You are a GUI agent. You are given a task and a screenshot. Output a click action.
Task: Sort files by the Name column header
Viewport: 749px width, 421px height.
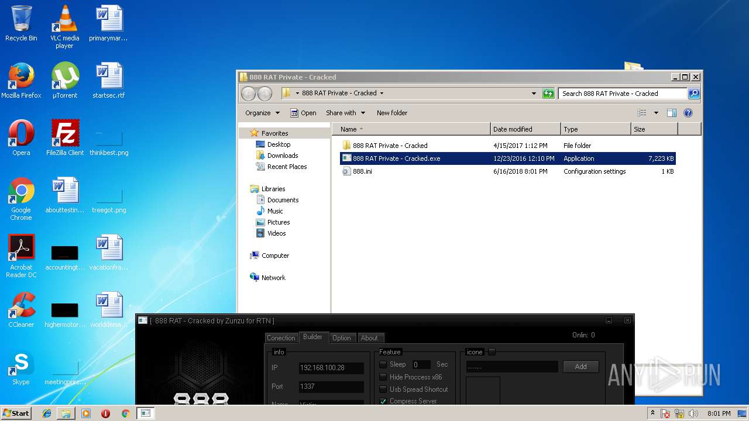coord(411,129)
